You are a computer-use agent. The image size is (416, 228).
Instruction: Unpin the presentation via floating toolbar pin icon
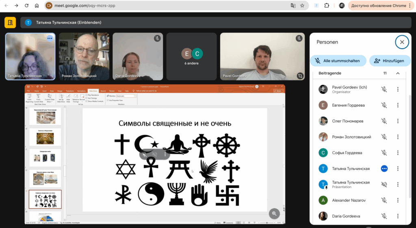(x=144, y=154)
